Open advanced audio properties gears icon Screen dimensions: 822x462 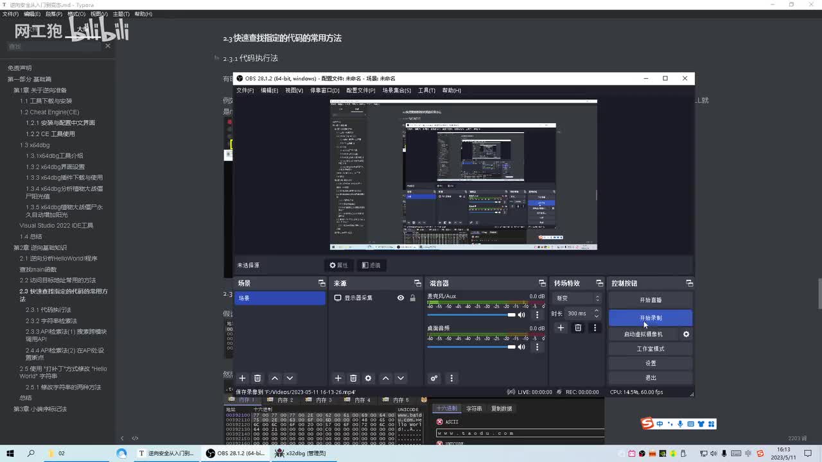434,379
